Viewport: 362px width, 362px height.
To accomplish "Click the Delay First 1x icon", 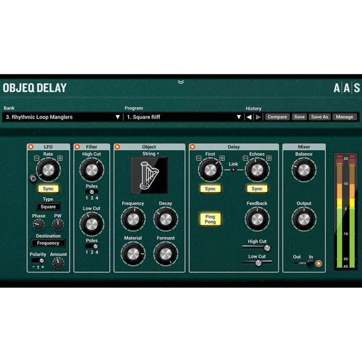I will pos(199,158).
